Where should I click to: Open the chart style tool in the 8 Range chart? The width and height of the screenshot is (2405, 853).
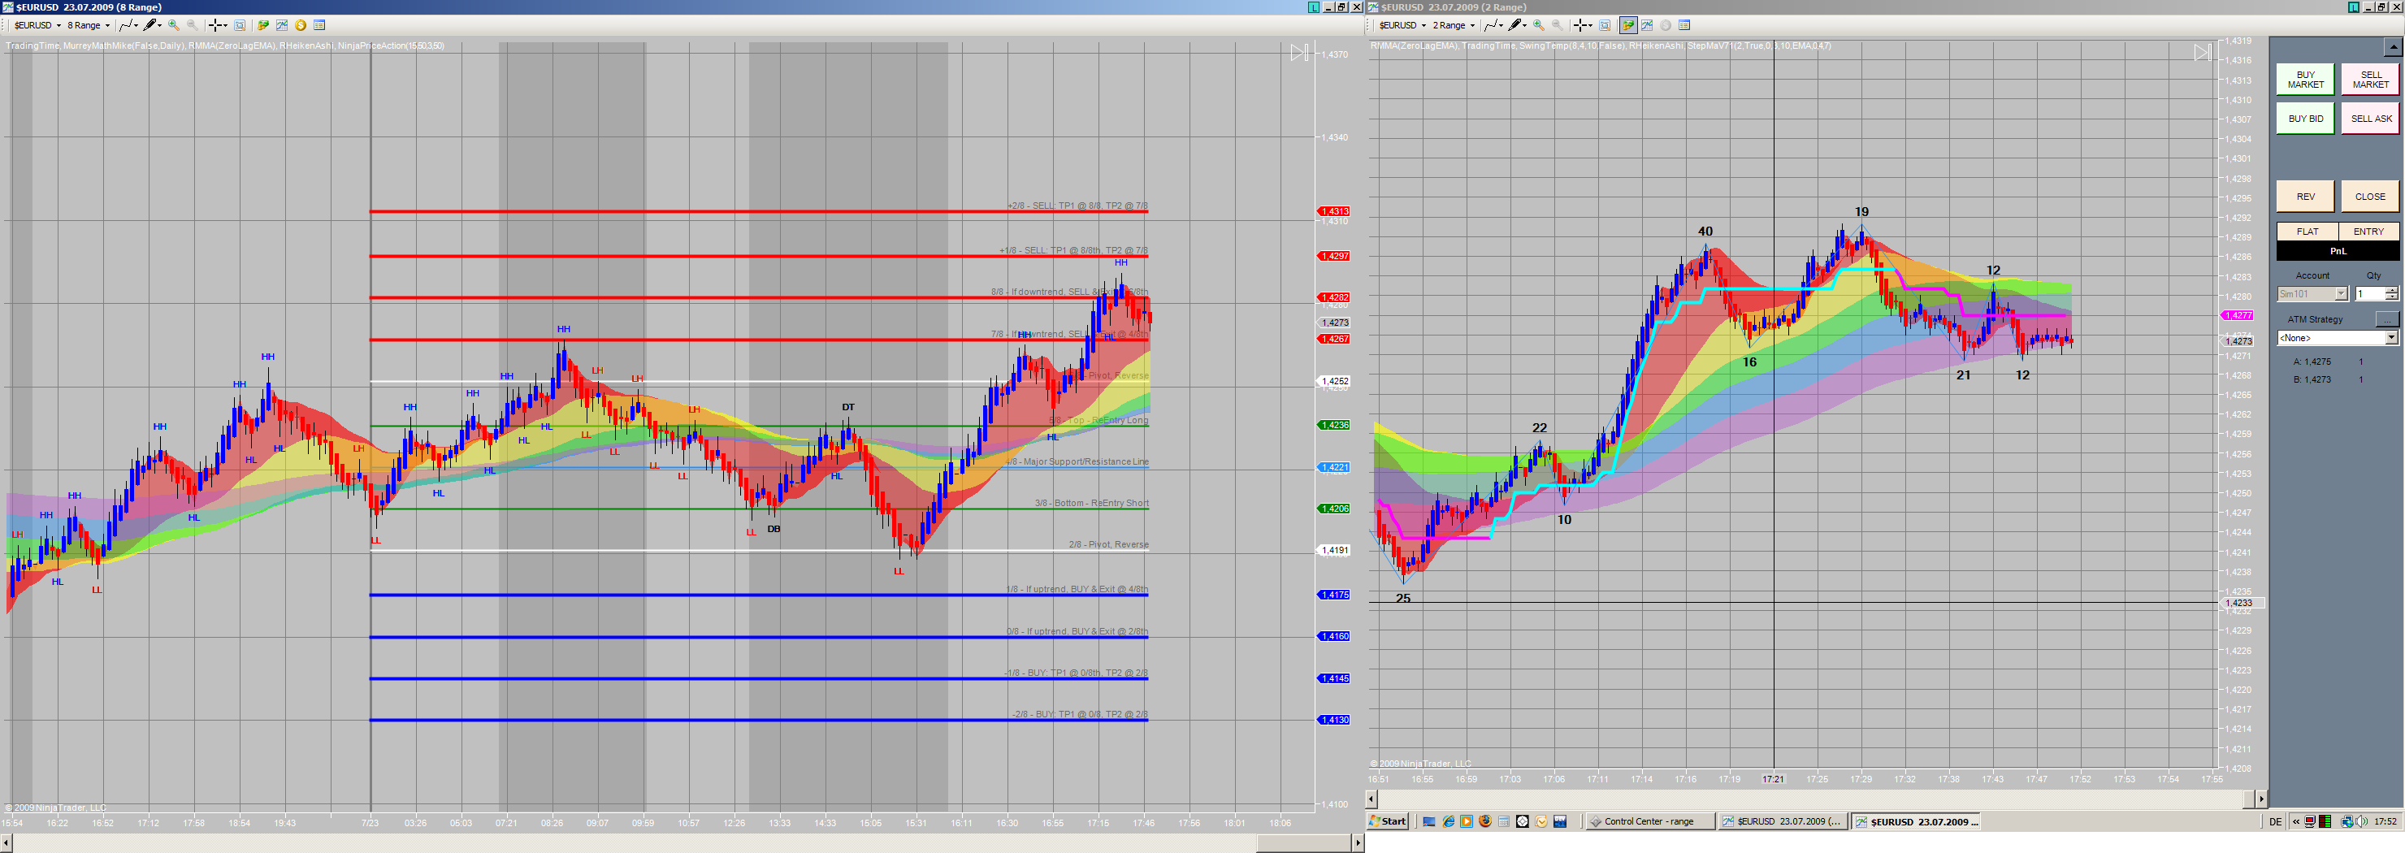[x=129, y=25]
